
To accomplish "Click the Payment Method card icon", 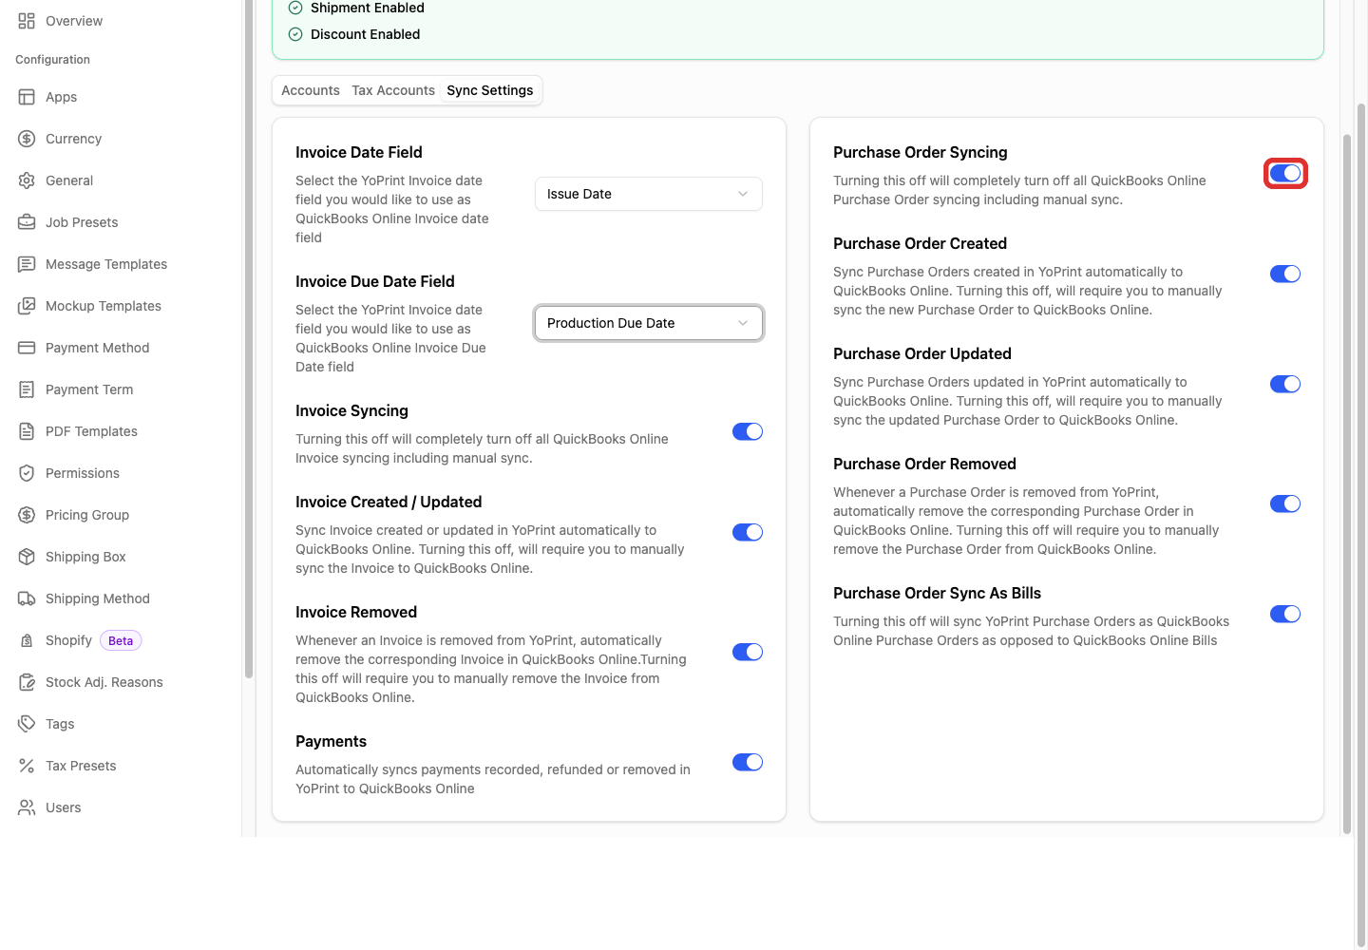I will [27, 348].
